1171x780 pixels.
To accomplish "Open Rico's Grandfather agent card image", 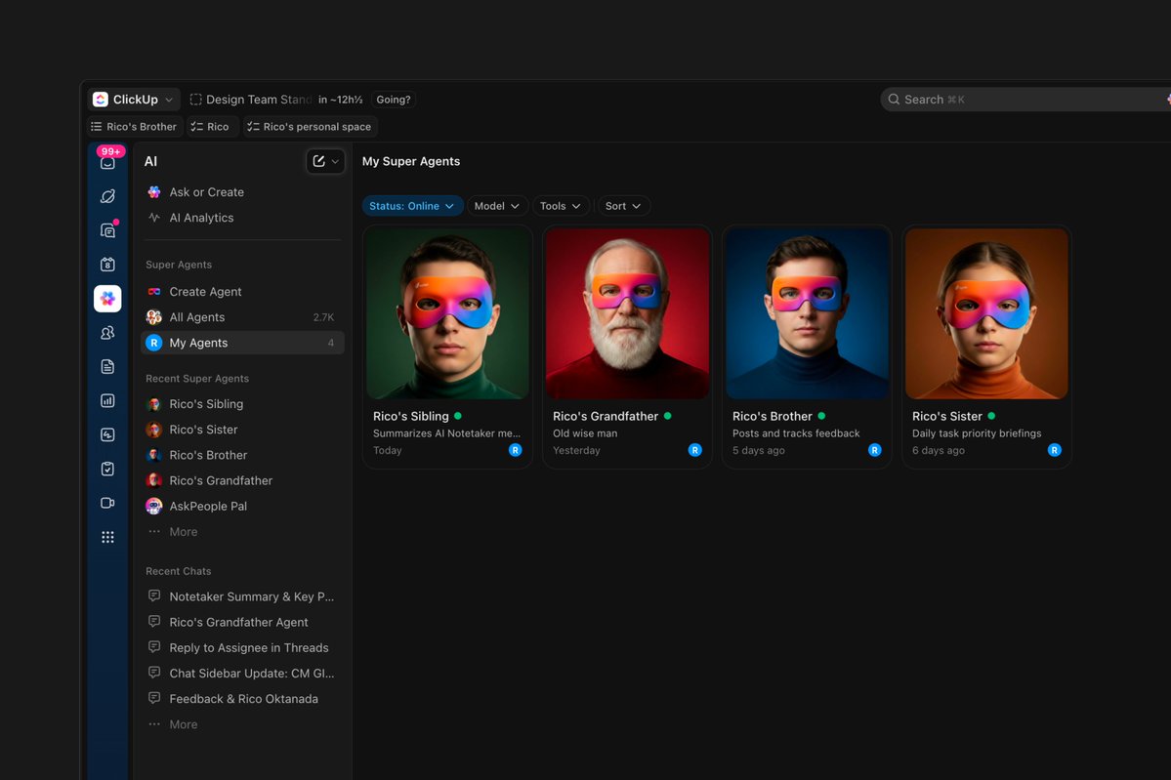I will click(x=627, y=313).
